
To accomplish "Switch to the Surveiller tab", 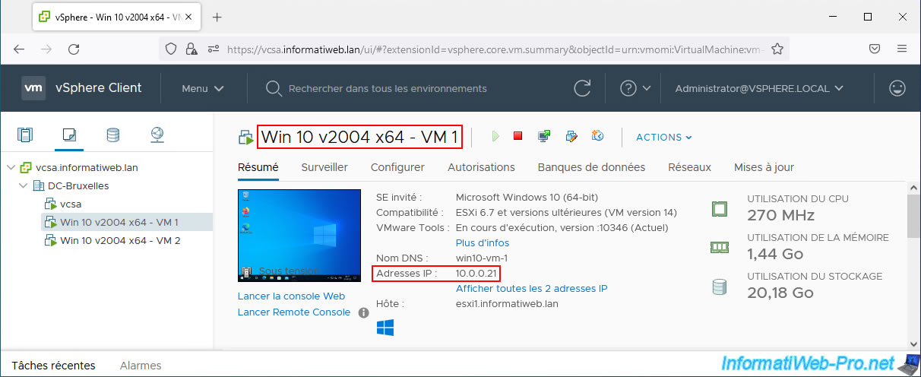I will (324, 167).
